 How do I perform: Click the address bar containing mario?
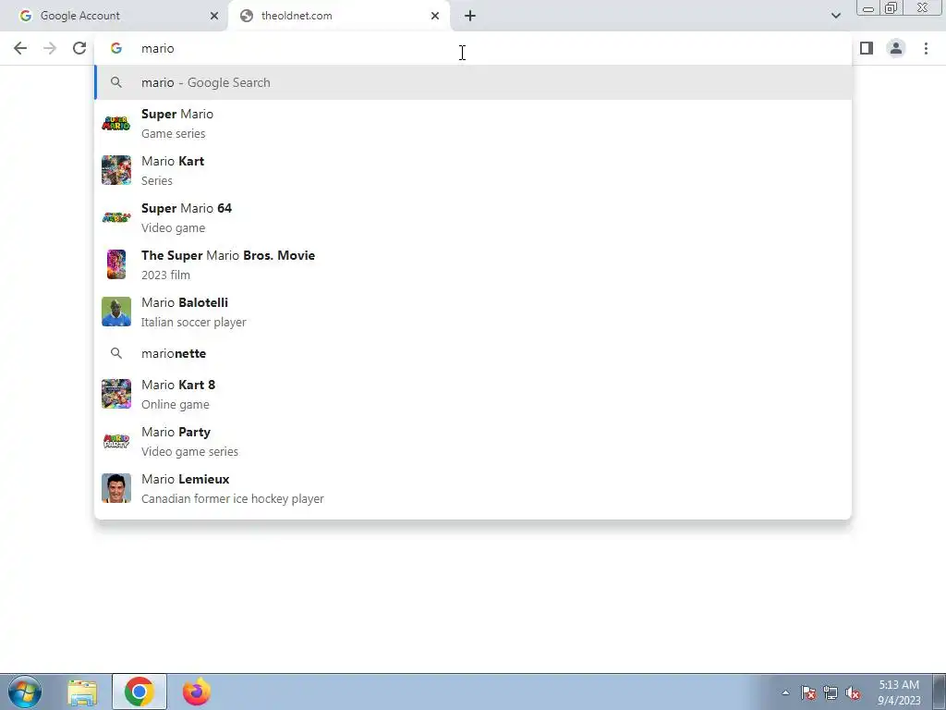[x=473, y=48]
